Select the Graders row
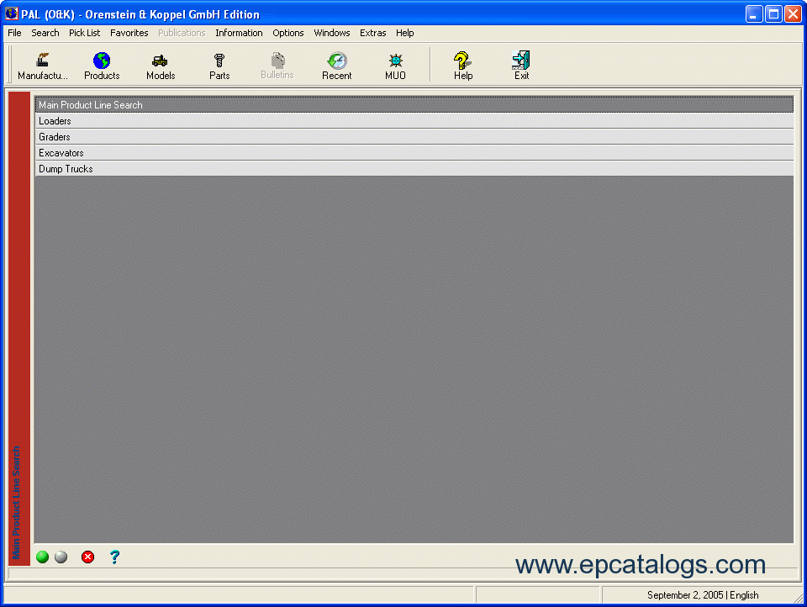This screenshot has width=807, height=607. (414, 137)
